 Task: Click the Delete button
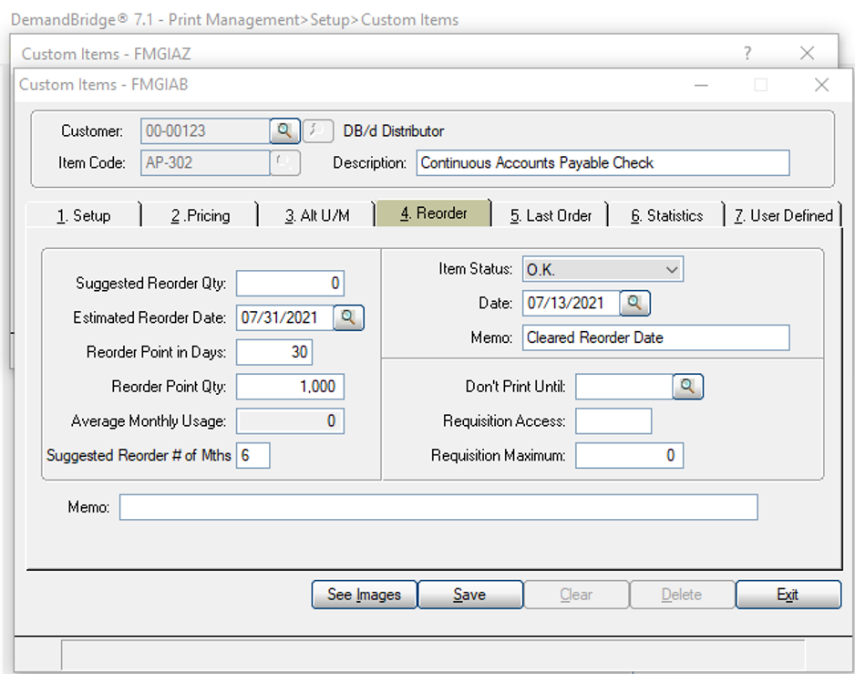pyautogui.click(x=682, y=595)
